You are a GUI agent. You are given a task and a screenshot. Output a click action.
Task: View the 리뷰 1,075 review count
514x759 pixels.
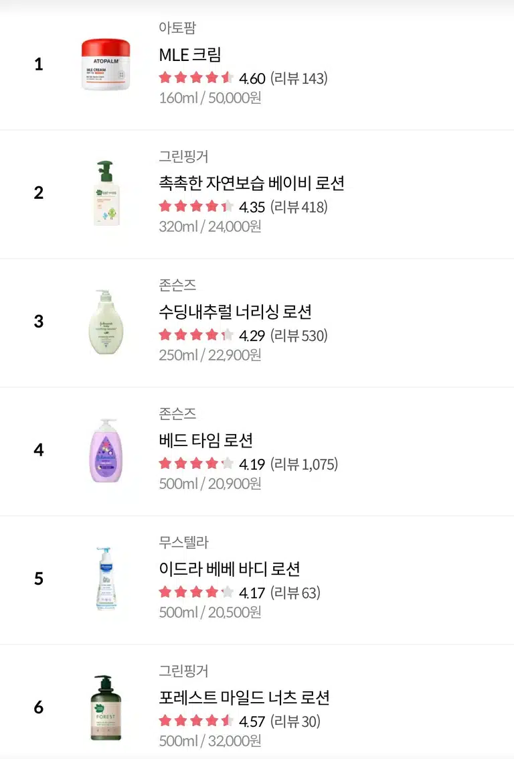click(x=304, y=464)
